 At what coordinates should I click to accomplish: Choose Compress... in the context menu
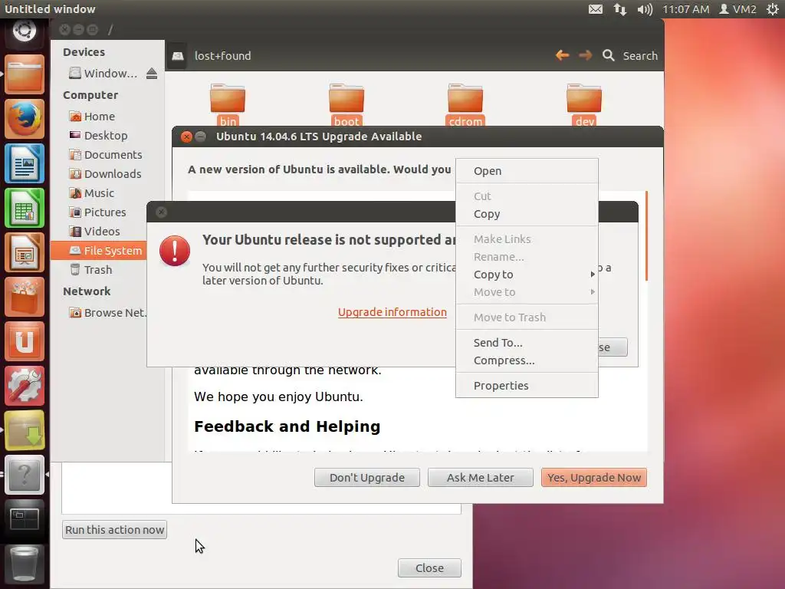(x=527, y=360)
